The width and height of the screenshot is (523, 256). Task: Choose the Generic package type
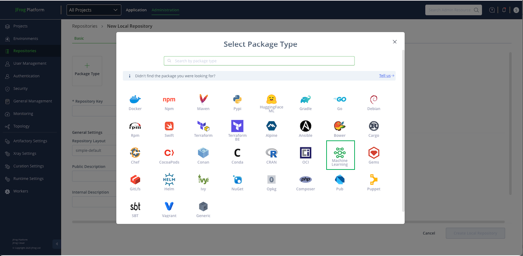tap(203, 209)
